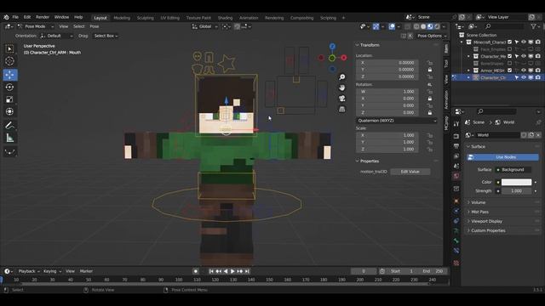Open the Select Box drag dropdown
The image size is (545, 306).
[106, 36]
